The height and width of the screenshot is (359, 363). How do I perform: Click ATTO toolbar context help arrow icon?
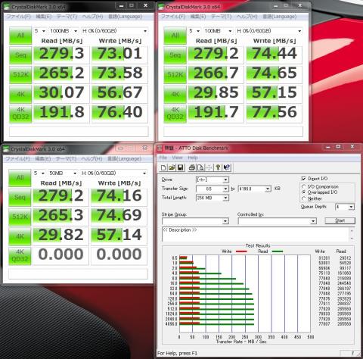pyautogui.click(x=227, y=167)
